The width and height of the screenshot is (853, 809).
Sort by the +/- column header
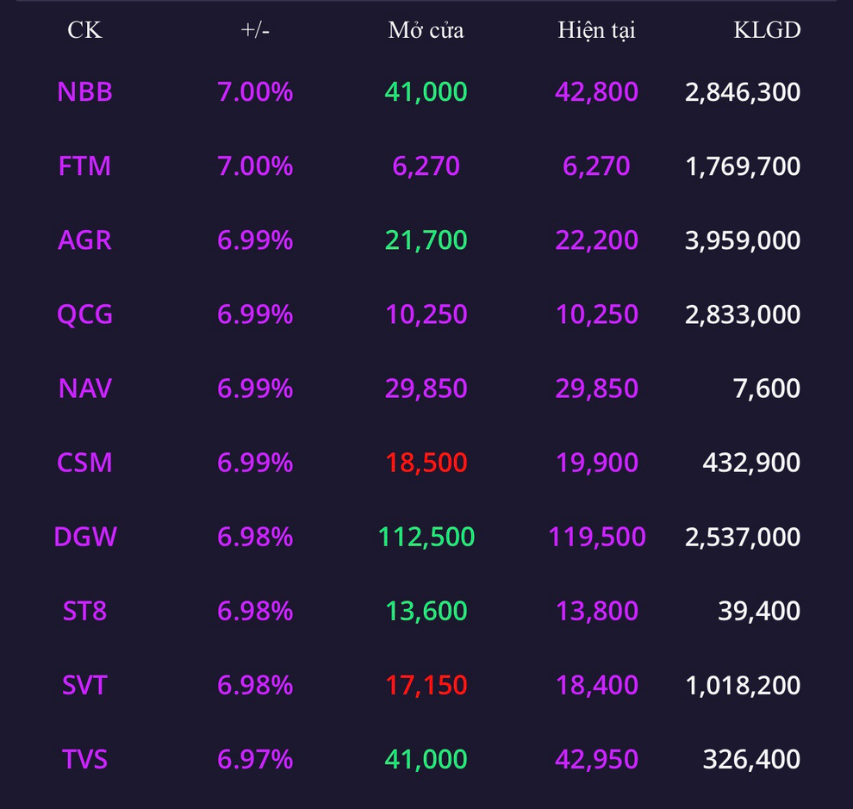click(255, 30)
